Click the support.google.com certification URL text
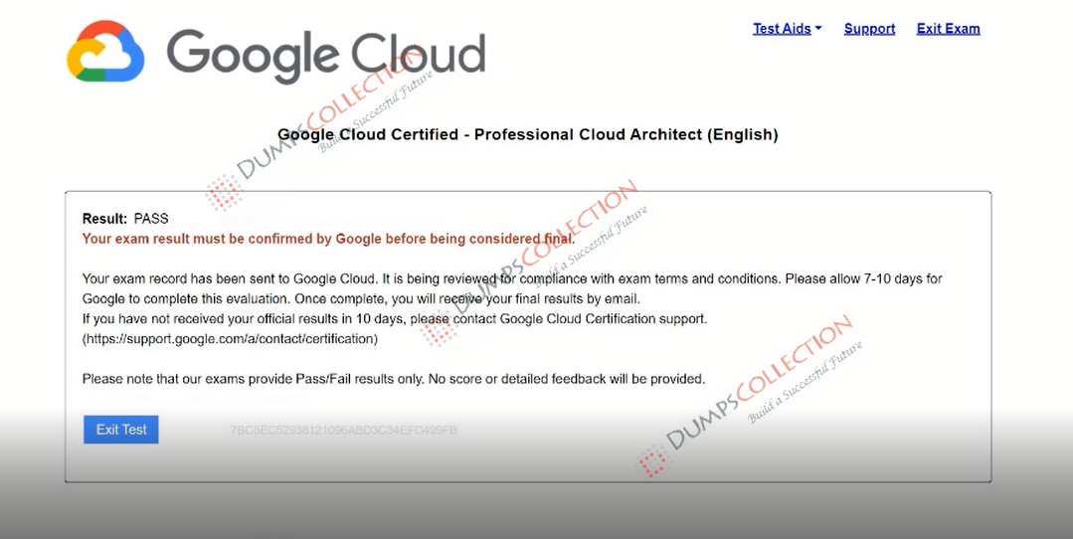This screenshot has height=539, width=1073. (230, 338)
